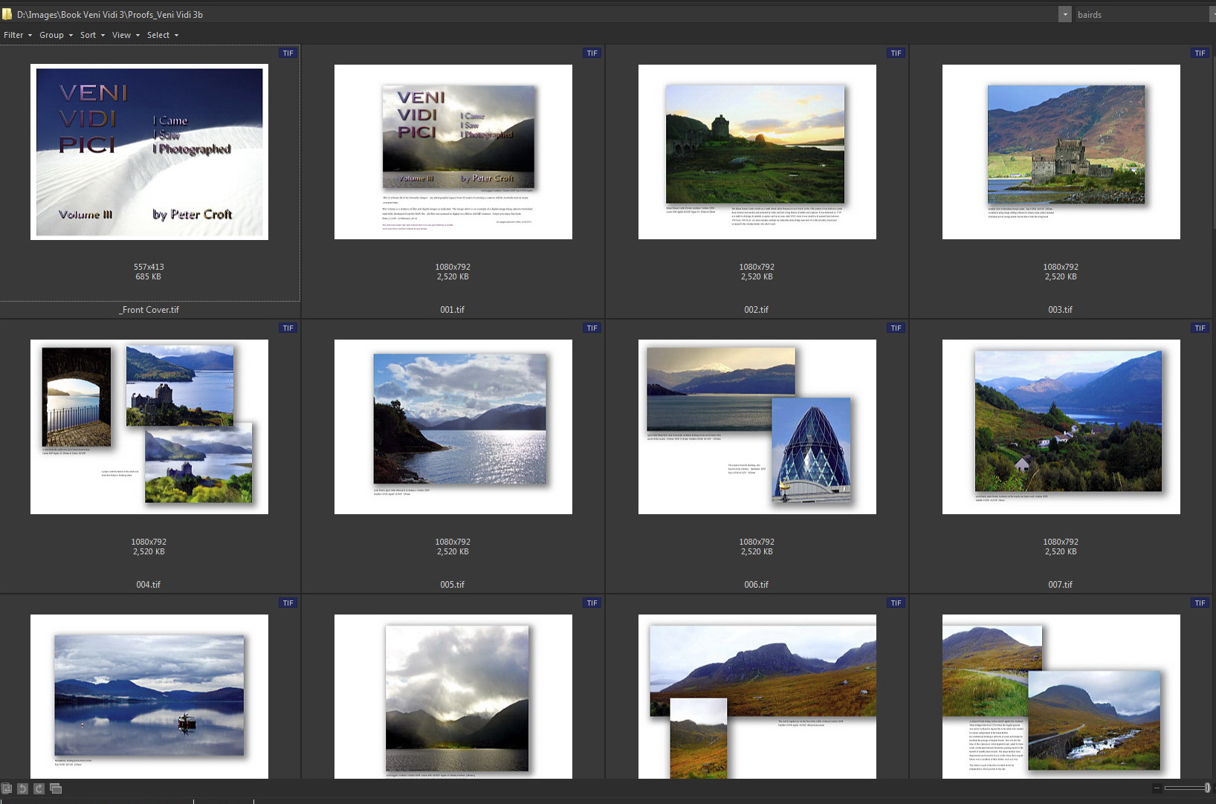
Task: Open the Sort dropdown menu
Action: coord(92,35)
